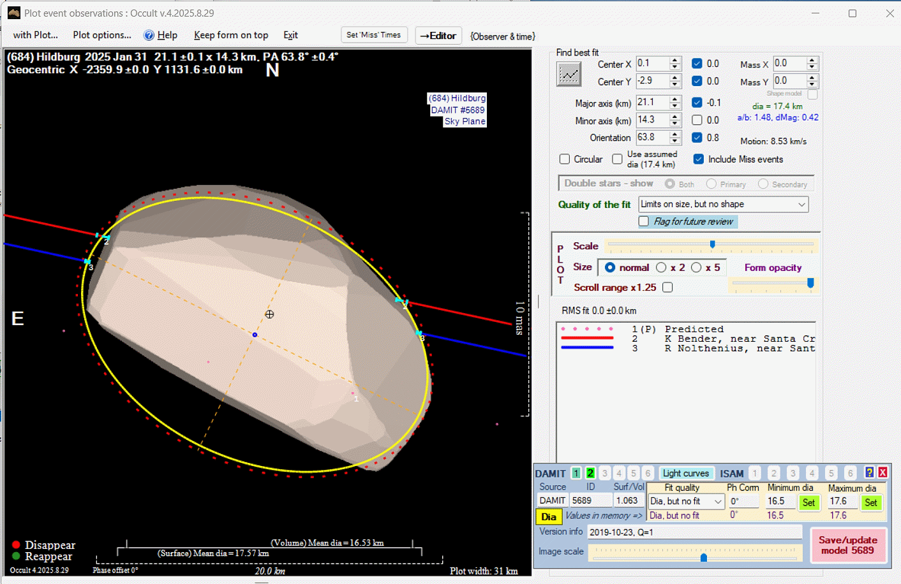Expand the Fit quality dropdown
Viewport: 901px width, 584px height.
tap(718, 502)
